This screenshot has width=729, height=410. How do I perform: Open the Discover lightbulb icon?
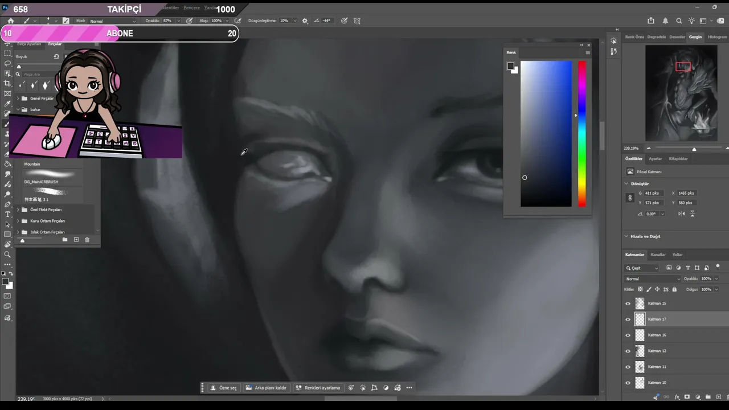(x=691, y=20)
